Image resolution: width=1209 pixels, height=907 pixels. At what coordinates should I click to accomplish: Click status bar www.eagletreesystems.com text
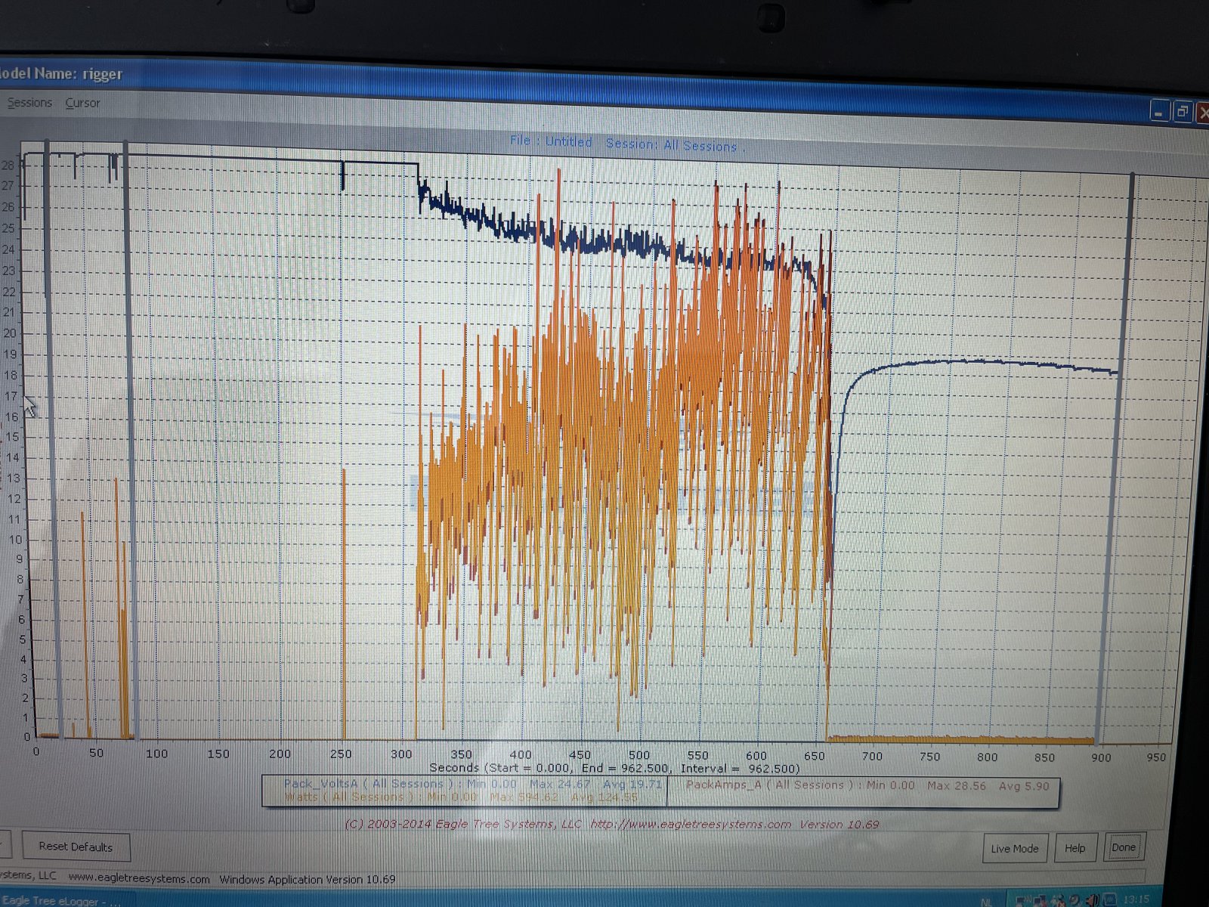click(139, 878)
